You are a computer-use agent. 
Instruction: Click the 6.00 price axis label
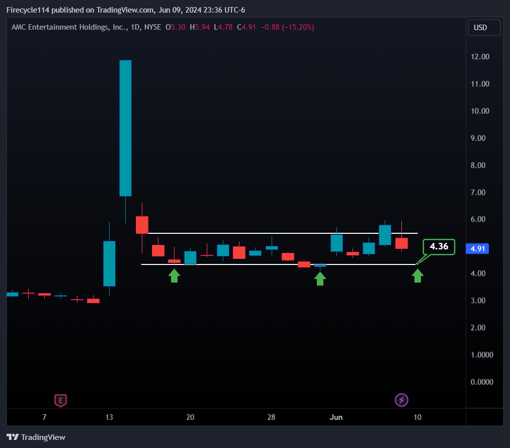point(478,219)
